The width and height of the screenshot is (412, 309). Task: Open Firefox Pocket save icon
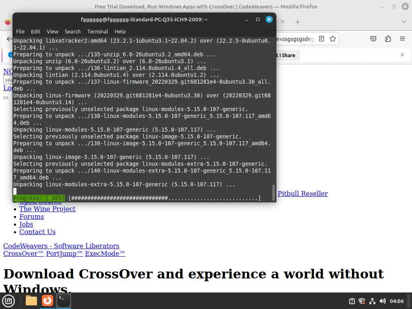click(x=373, y=39)
